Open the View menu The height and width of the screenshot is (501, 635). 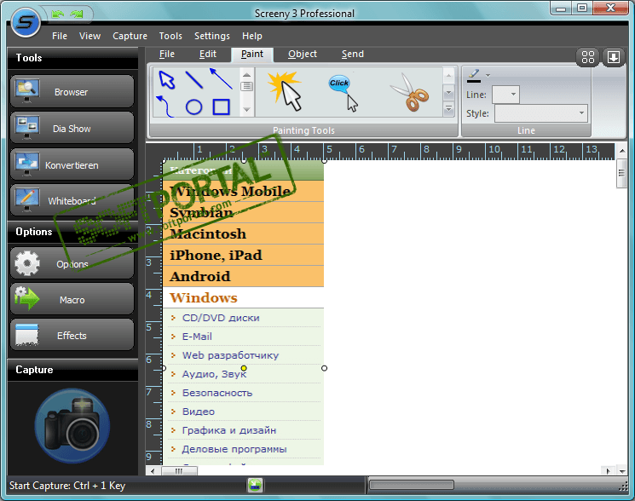pos(89,36)
